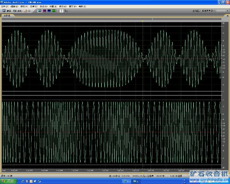
Task: Select the waveform display icon
Action: [x=40, y=11]
